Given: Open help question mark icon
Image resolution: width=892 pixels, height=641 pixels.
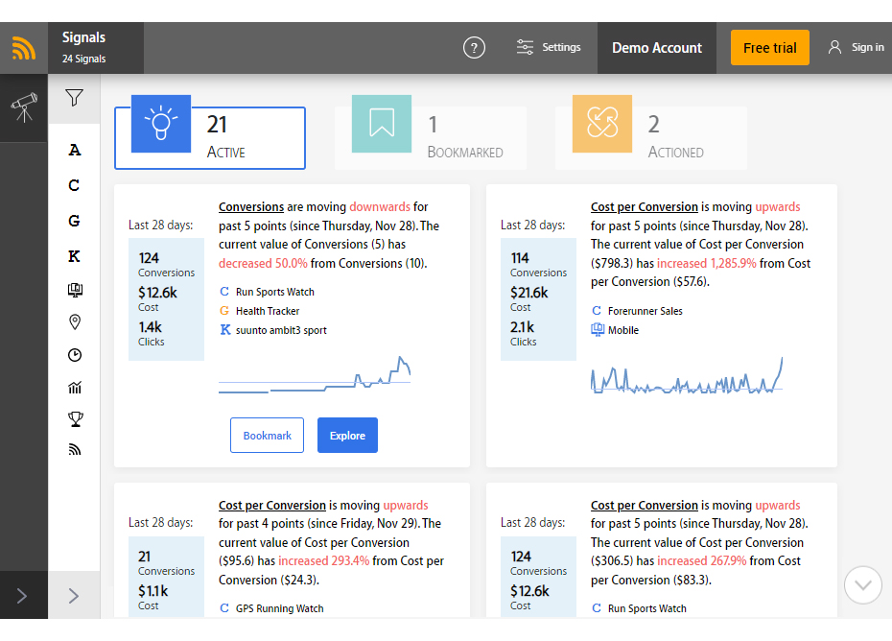Looking at the screenshot, I should (474, 48).
